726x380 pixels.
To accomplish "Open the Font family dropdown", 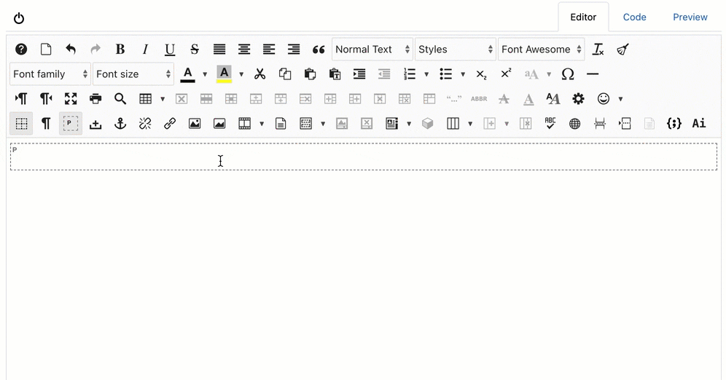I will 50,74.
